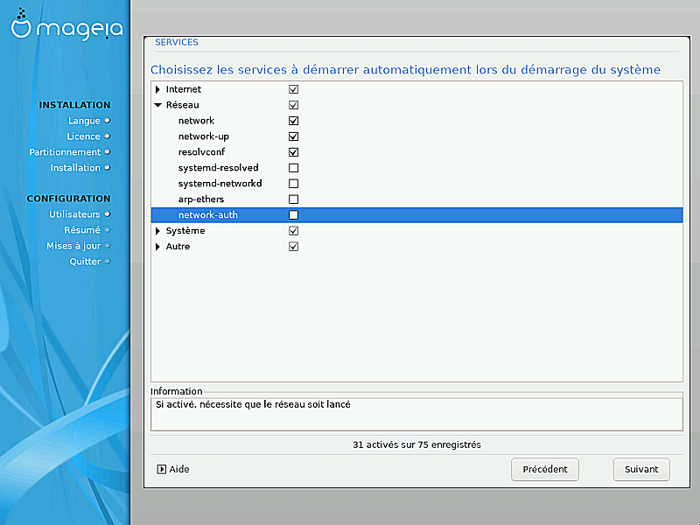
Task: Toggle the Autre group checkbox
Action: 293,247
